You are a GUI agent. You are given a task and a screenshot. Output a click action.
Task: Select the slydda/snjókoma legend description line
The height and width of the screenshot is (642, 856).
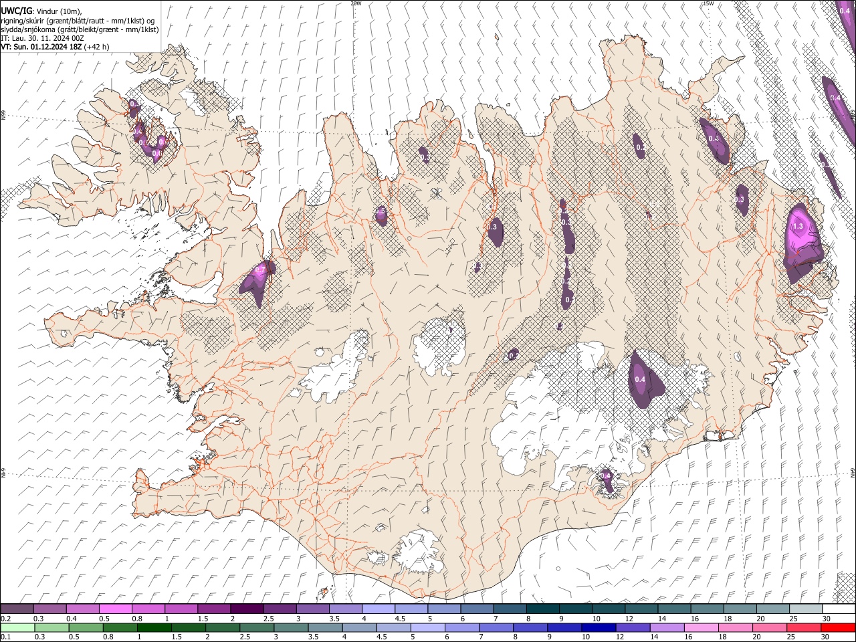(80, 29)
